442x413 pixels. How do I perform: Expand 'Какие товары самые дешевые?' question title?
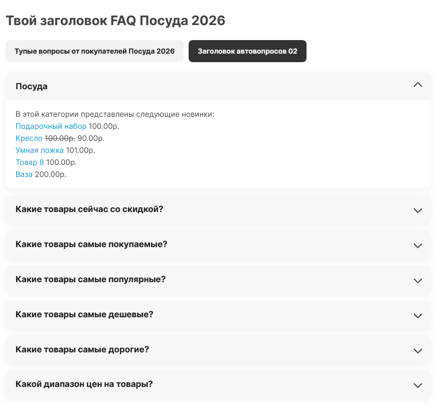(84, 314)
